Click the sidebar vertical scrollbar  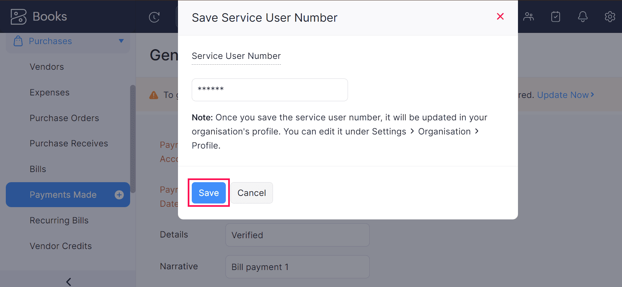pyautogui.click(x=133, y=139)
